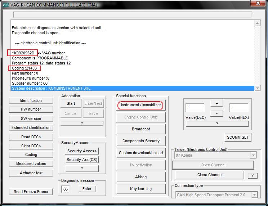Click Enter in the Diagnostic session group

87,189
